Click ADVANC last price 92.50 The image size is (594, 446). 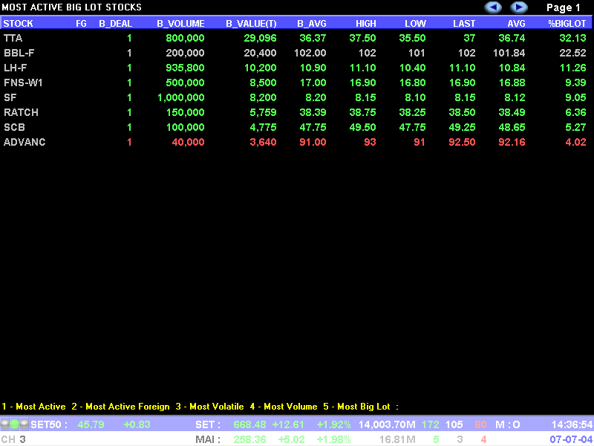(x=462, y=142)
